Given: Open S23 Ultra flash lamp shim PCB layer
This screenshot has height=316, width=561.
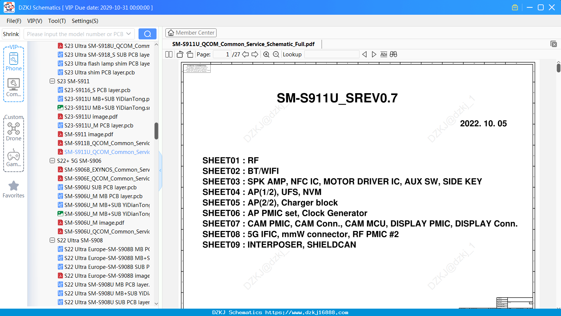Looking at the screenshot, I should (104, 63).
